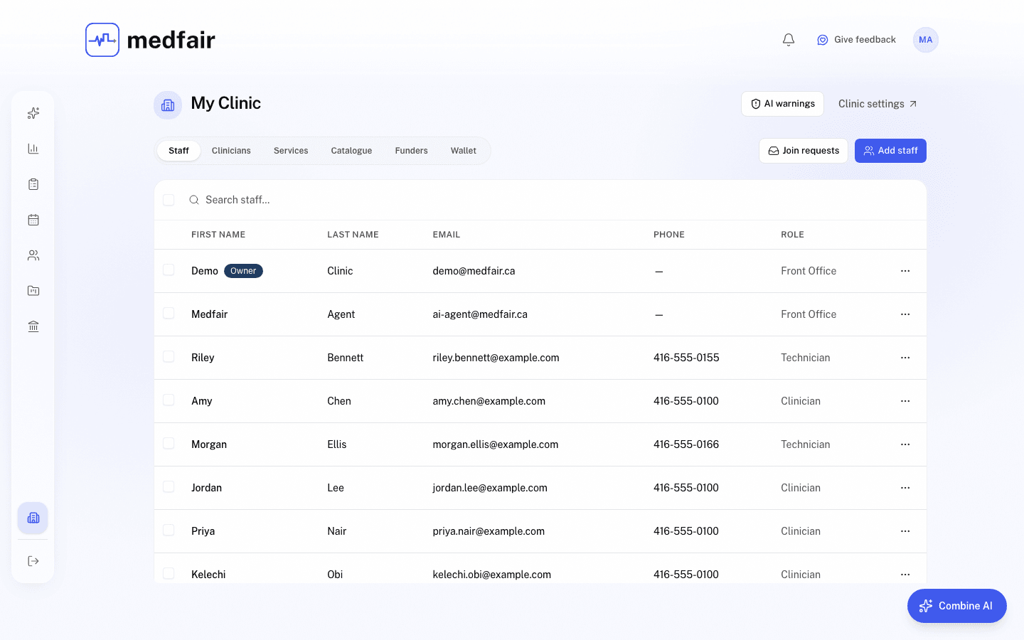
Task: Open row actions menu for Jordan Lee
Action: coord(905,488)
